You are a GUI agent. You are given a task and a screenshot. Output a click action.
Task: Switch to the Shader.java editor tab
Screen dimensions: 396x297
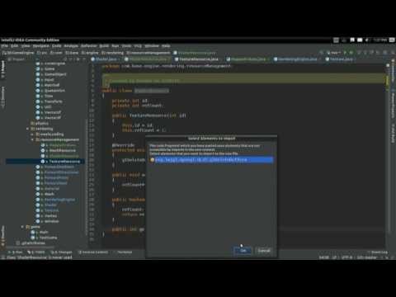pyautogui.click(x=106, y=59)
